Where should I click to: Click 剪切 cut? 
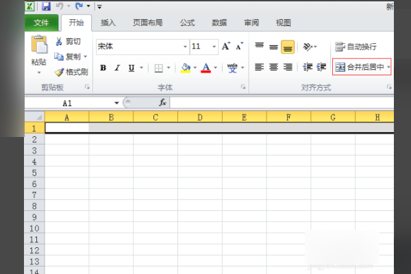point(68,41)
